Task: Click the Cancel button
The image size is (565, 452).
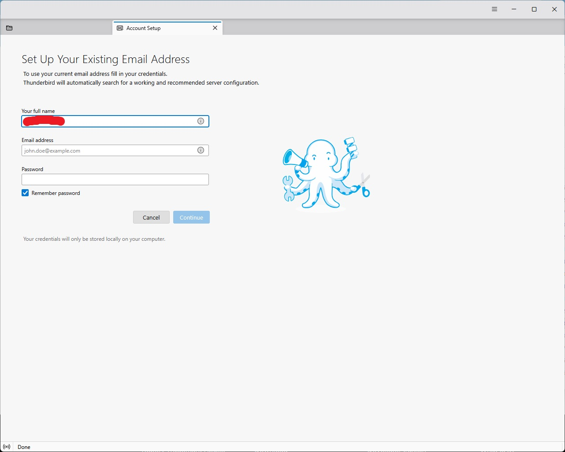Action: tap(151, 217)
